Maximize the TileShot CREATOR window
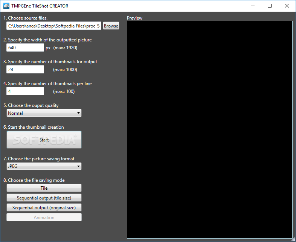 [x=270, y=6]
